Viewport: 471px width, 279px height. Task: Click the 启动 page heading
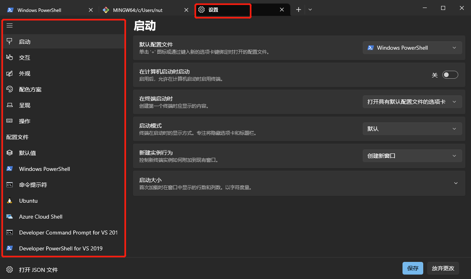click(x=145, y=26)
